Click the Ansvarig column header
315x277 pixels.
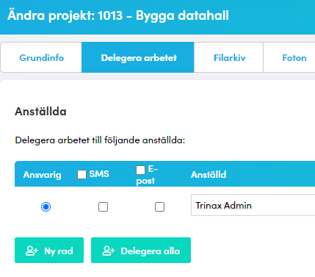42,175
